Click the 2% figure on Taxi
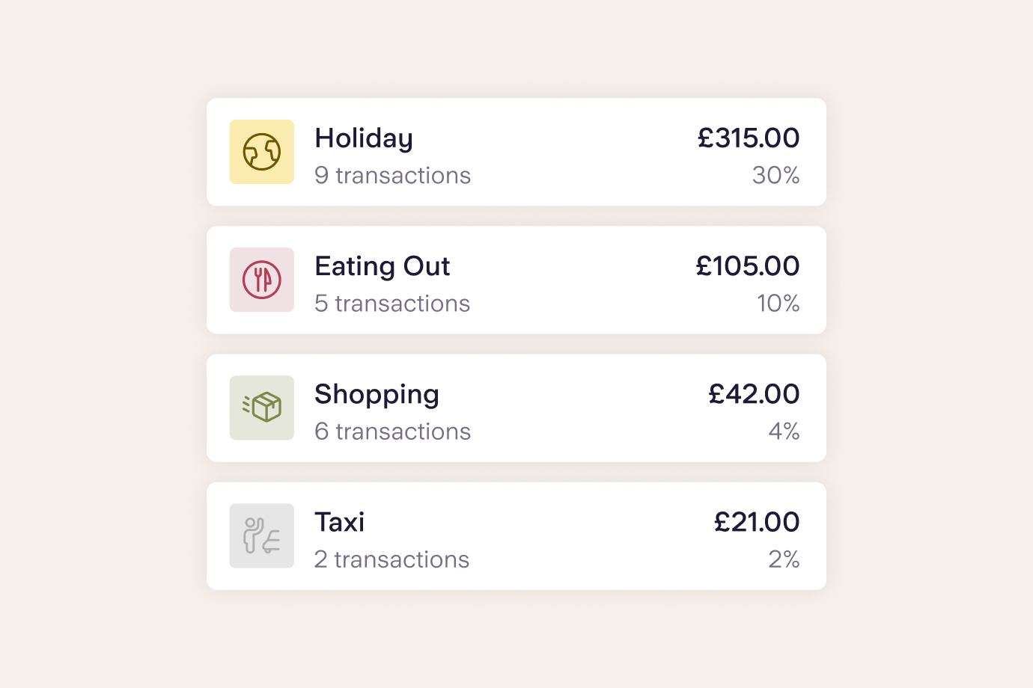The width and height of the screenshot is (1033, 688). (784, 559)
